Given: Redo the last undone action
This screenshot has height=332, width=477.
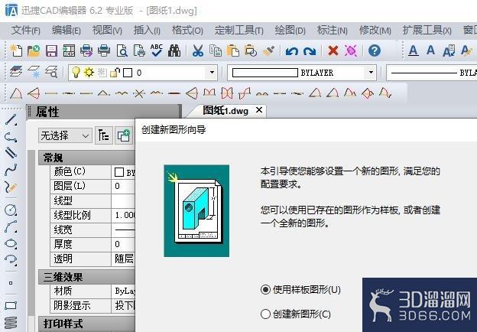Looking at the screenshot, I should click(x=310, y=50).
